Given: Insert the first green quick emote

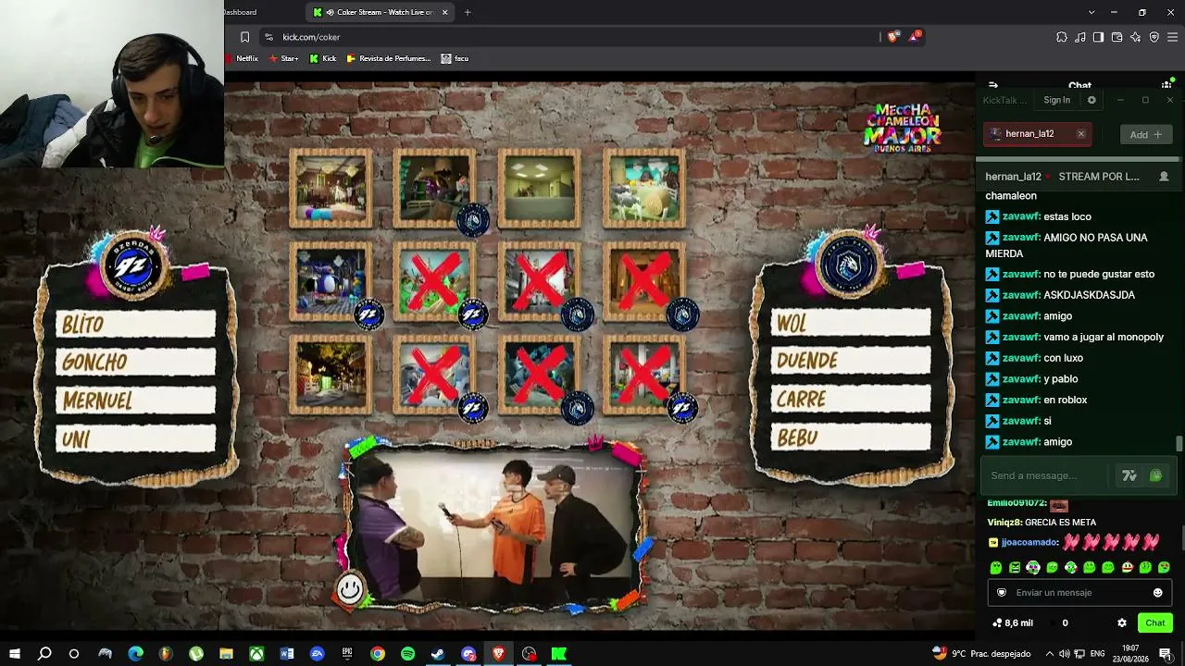Looking at the screenshot, I should (996, 567).
